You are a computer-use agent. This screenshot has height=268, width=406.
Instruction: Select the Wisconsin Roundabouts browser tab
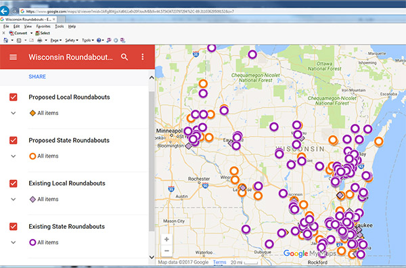click(x=28, y=20)
